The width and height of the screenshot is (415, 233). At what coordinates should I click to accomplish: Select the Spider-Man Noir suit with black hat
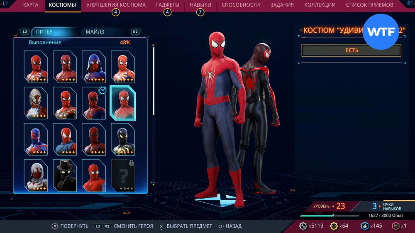[x=65, y=175]
